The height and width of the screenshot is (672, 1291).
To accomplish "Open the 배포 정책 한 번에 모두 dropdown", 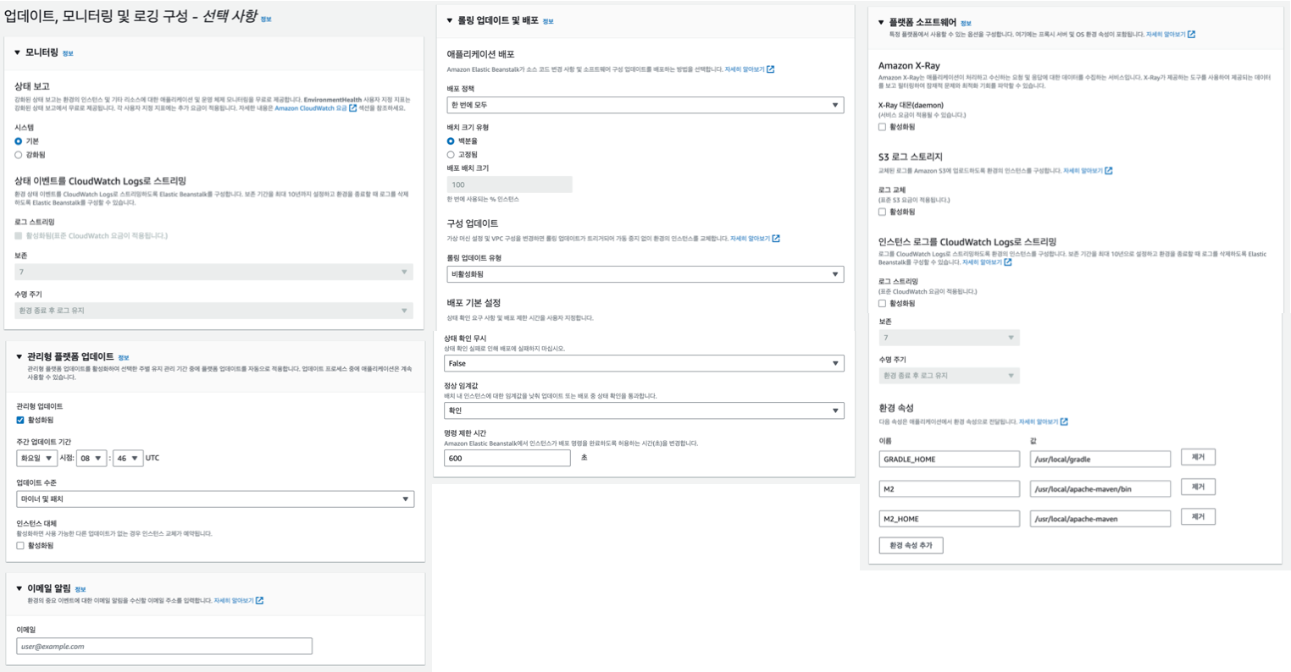I will tap(645, 105).
